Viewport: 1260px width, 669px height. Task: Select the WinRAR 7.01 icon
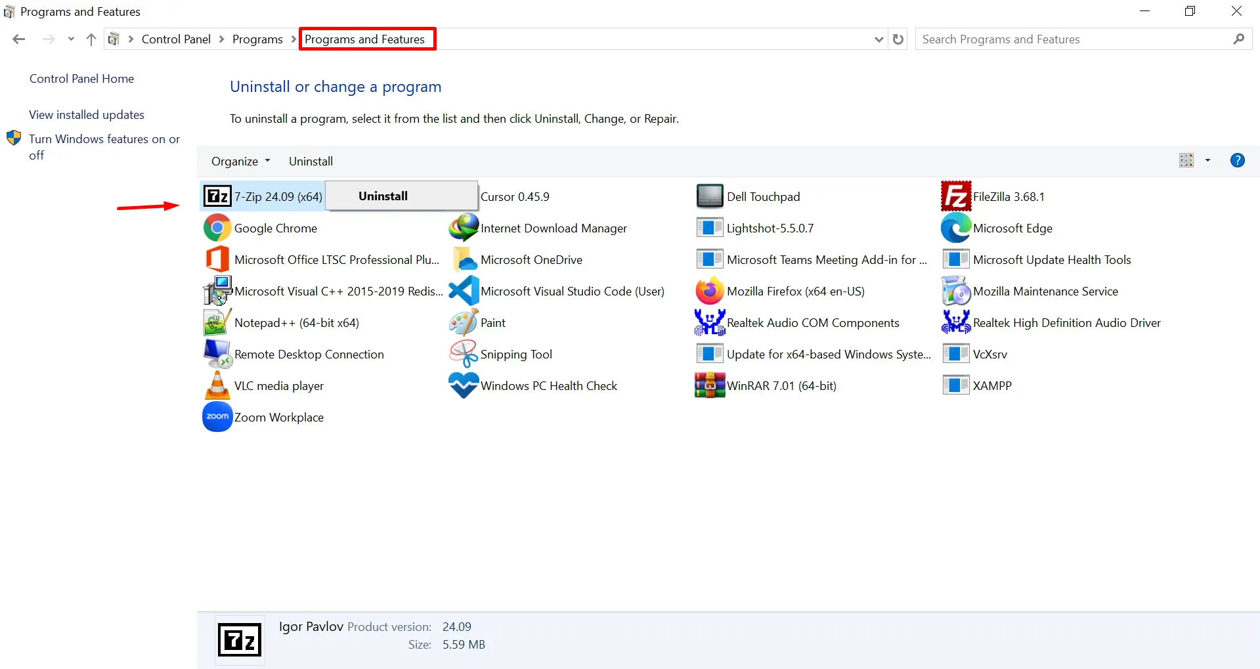pyautogui.click(x=709, y=385)
